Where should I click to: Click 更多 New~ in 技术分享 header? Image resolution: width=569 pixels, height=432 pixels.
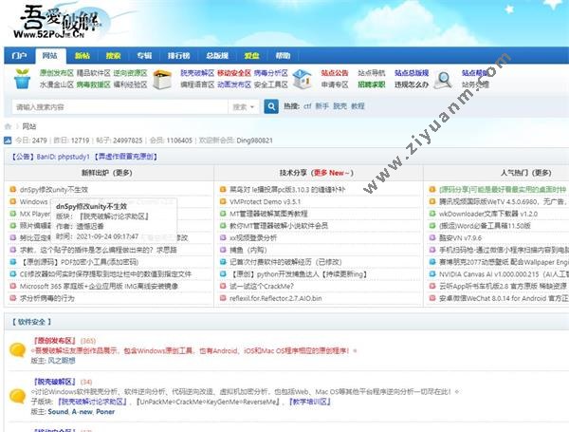coord(332,173)
